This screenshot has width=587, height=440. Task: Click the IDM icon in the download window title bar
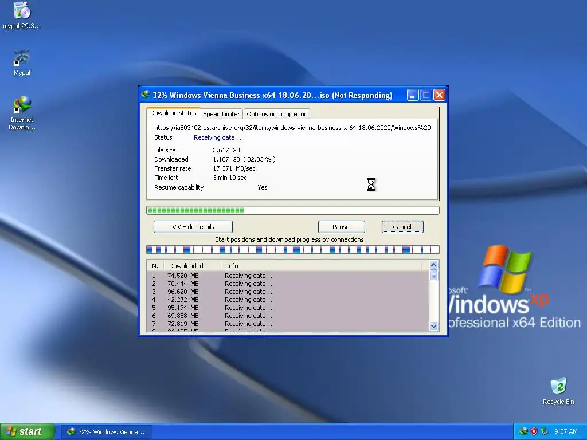145,95
